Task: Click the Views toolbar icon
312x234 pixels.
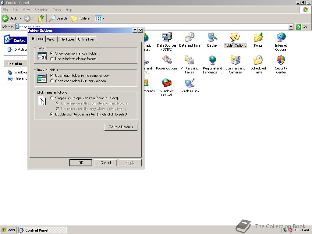Action: coord(98,19)
